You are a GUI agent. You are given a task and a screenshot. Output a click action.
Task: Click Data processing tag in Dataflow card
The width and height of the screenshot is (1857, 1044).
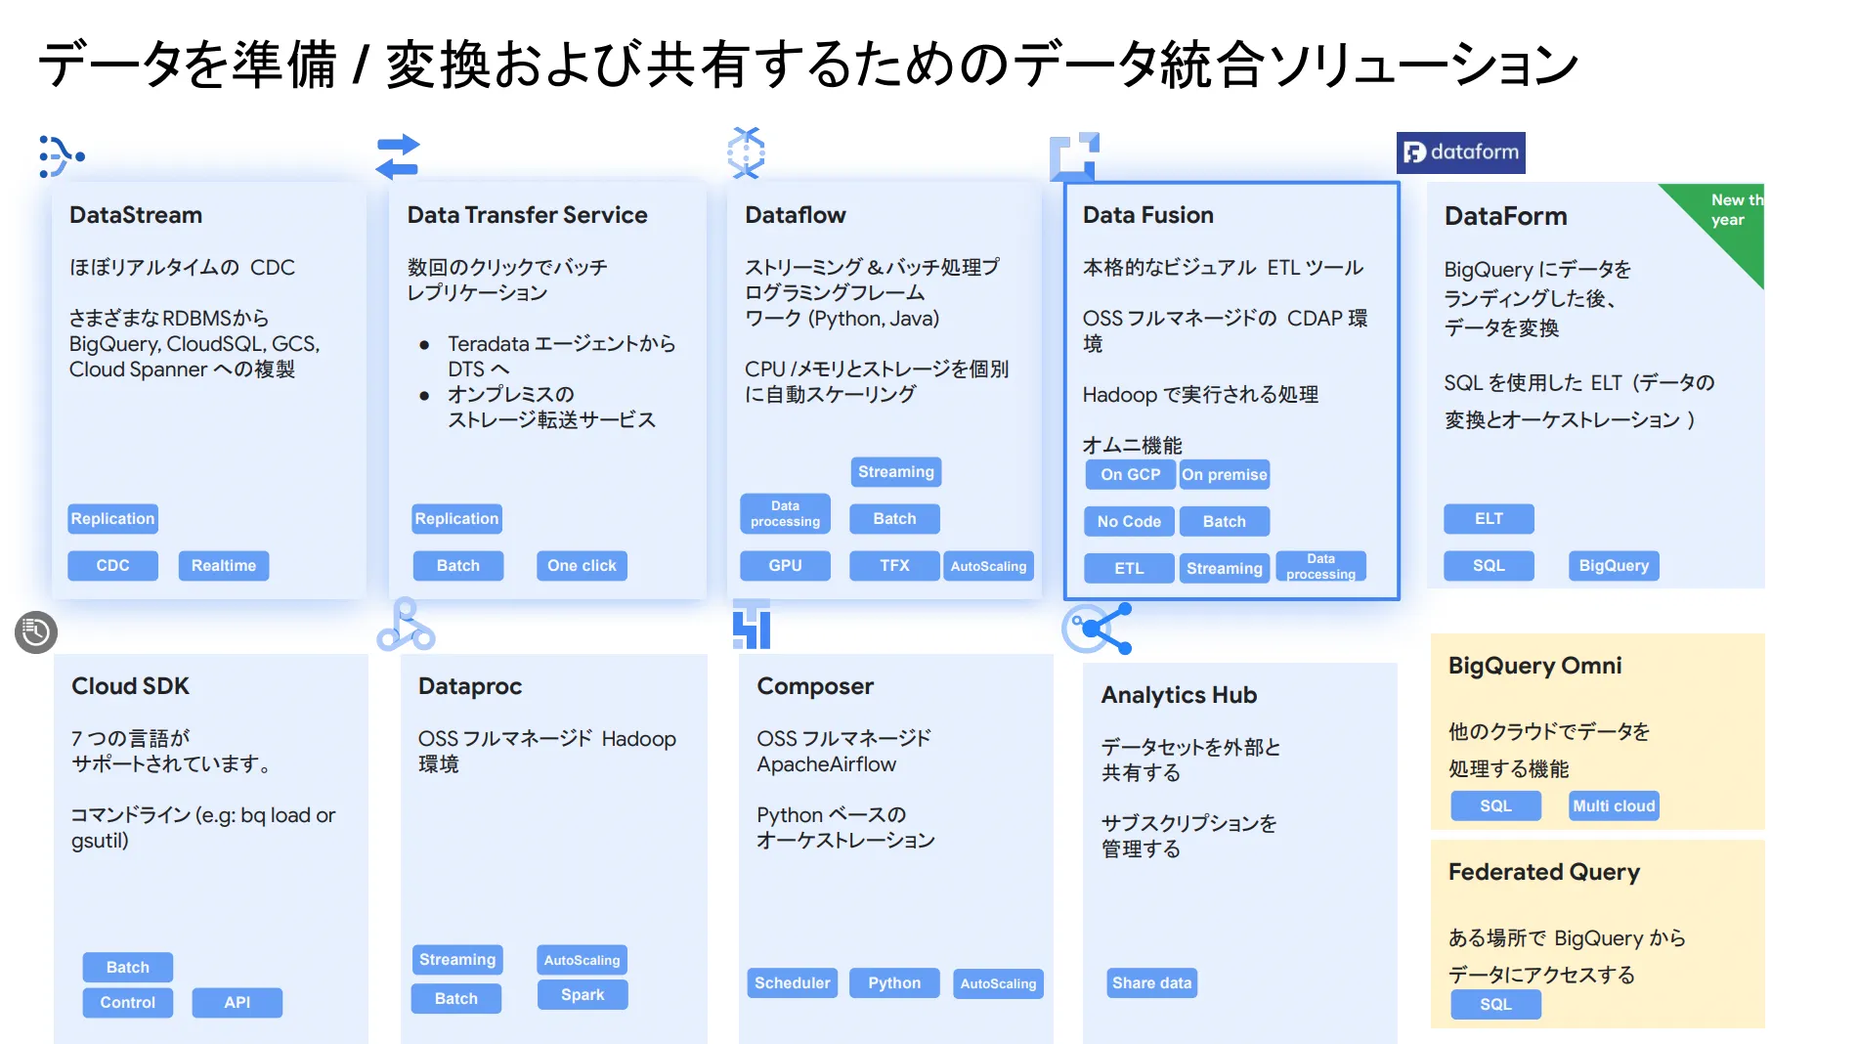785,513
